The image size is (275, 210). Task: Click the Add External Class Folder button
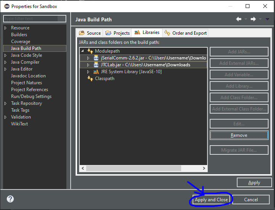tap(239, 109)
